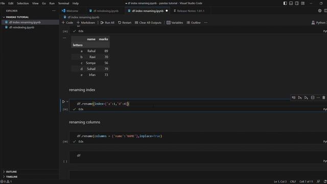Image resolution: width=327 pixels, height=184 pixels.
Task: Open notifications bell in status bar
Action: [325, 181]
